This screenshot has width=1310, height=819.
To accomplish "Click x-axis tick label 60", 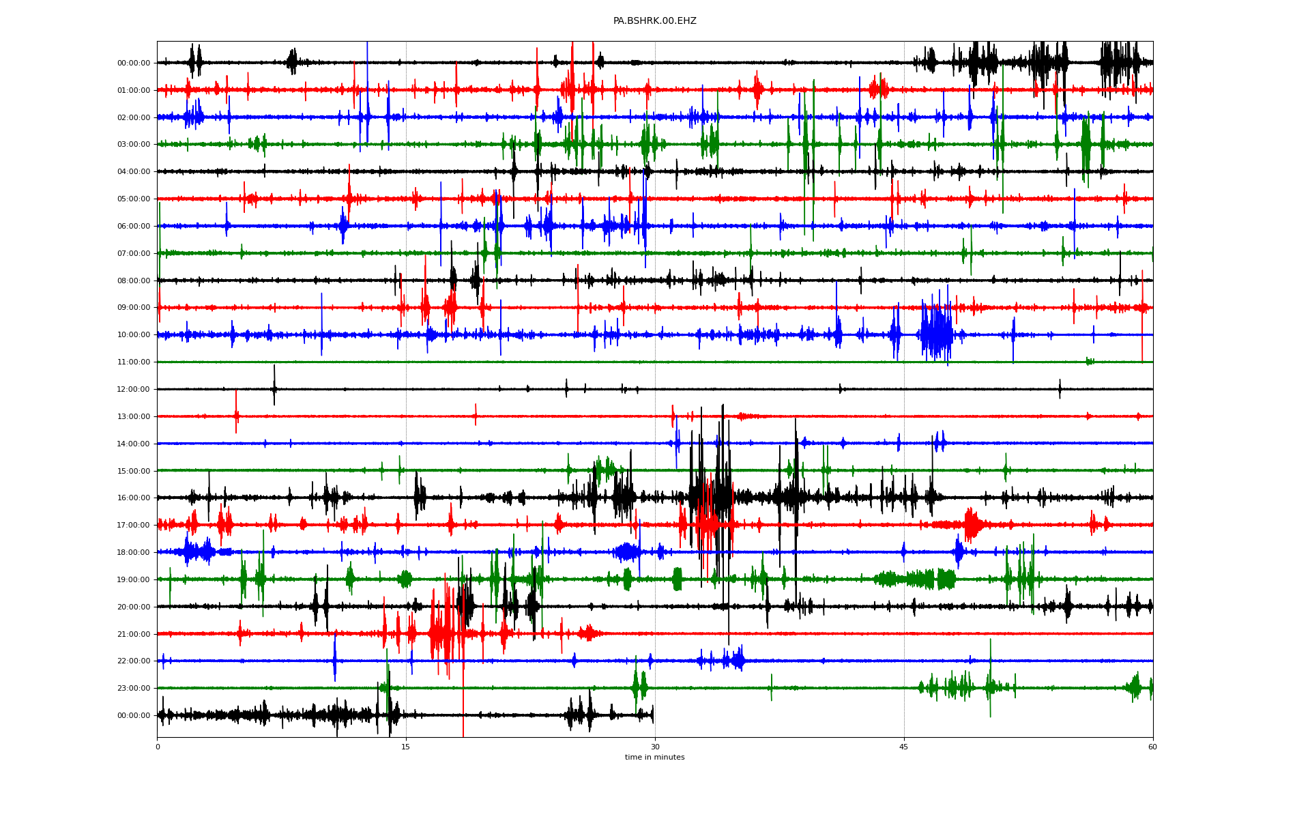I will (1152, 747).
